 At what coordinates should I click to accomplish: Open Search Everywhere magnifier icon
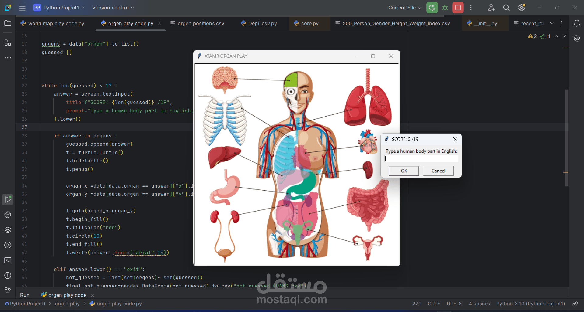point(506,8)
